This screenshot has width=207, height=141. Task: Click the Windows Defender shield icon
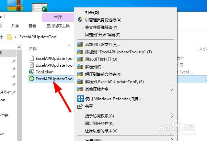click(81, 99)
